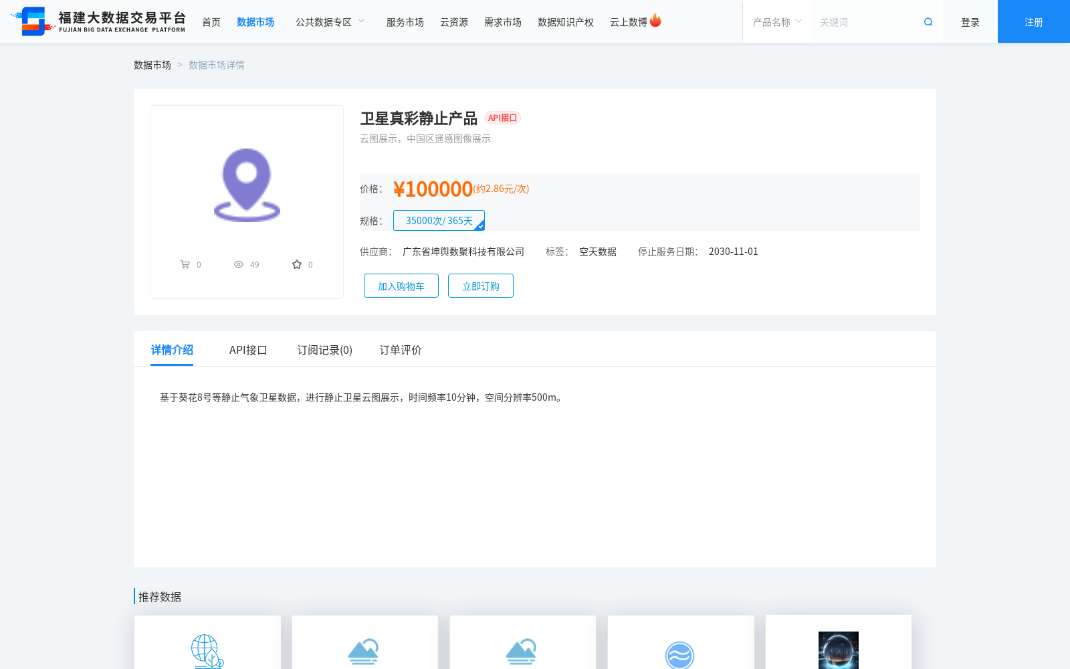Open the dark globe photo recommended card
The width and height of the screenshot is (1070, 669).
[x=839, y=642]
